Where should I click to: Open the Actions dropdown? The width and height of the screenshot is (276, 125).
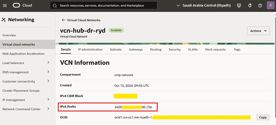(x=258, y=31)
